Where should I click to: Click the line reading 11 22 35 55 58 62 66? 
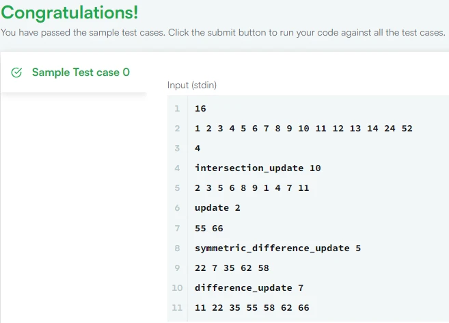point(251,308)
